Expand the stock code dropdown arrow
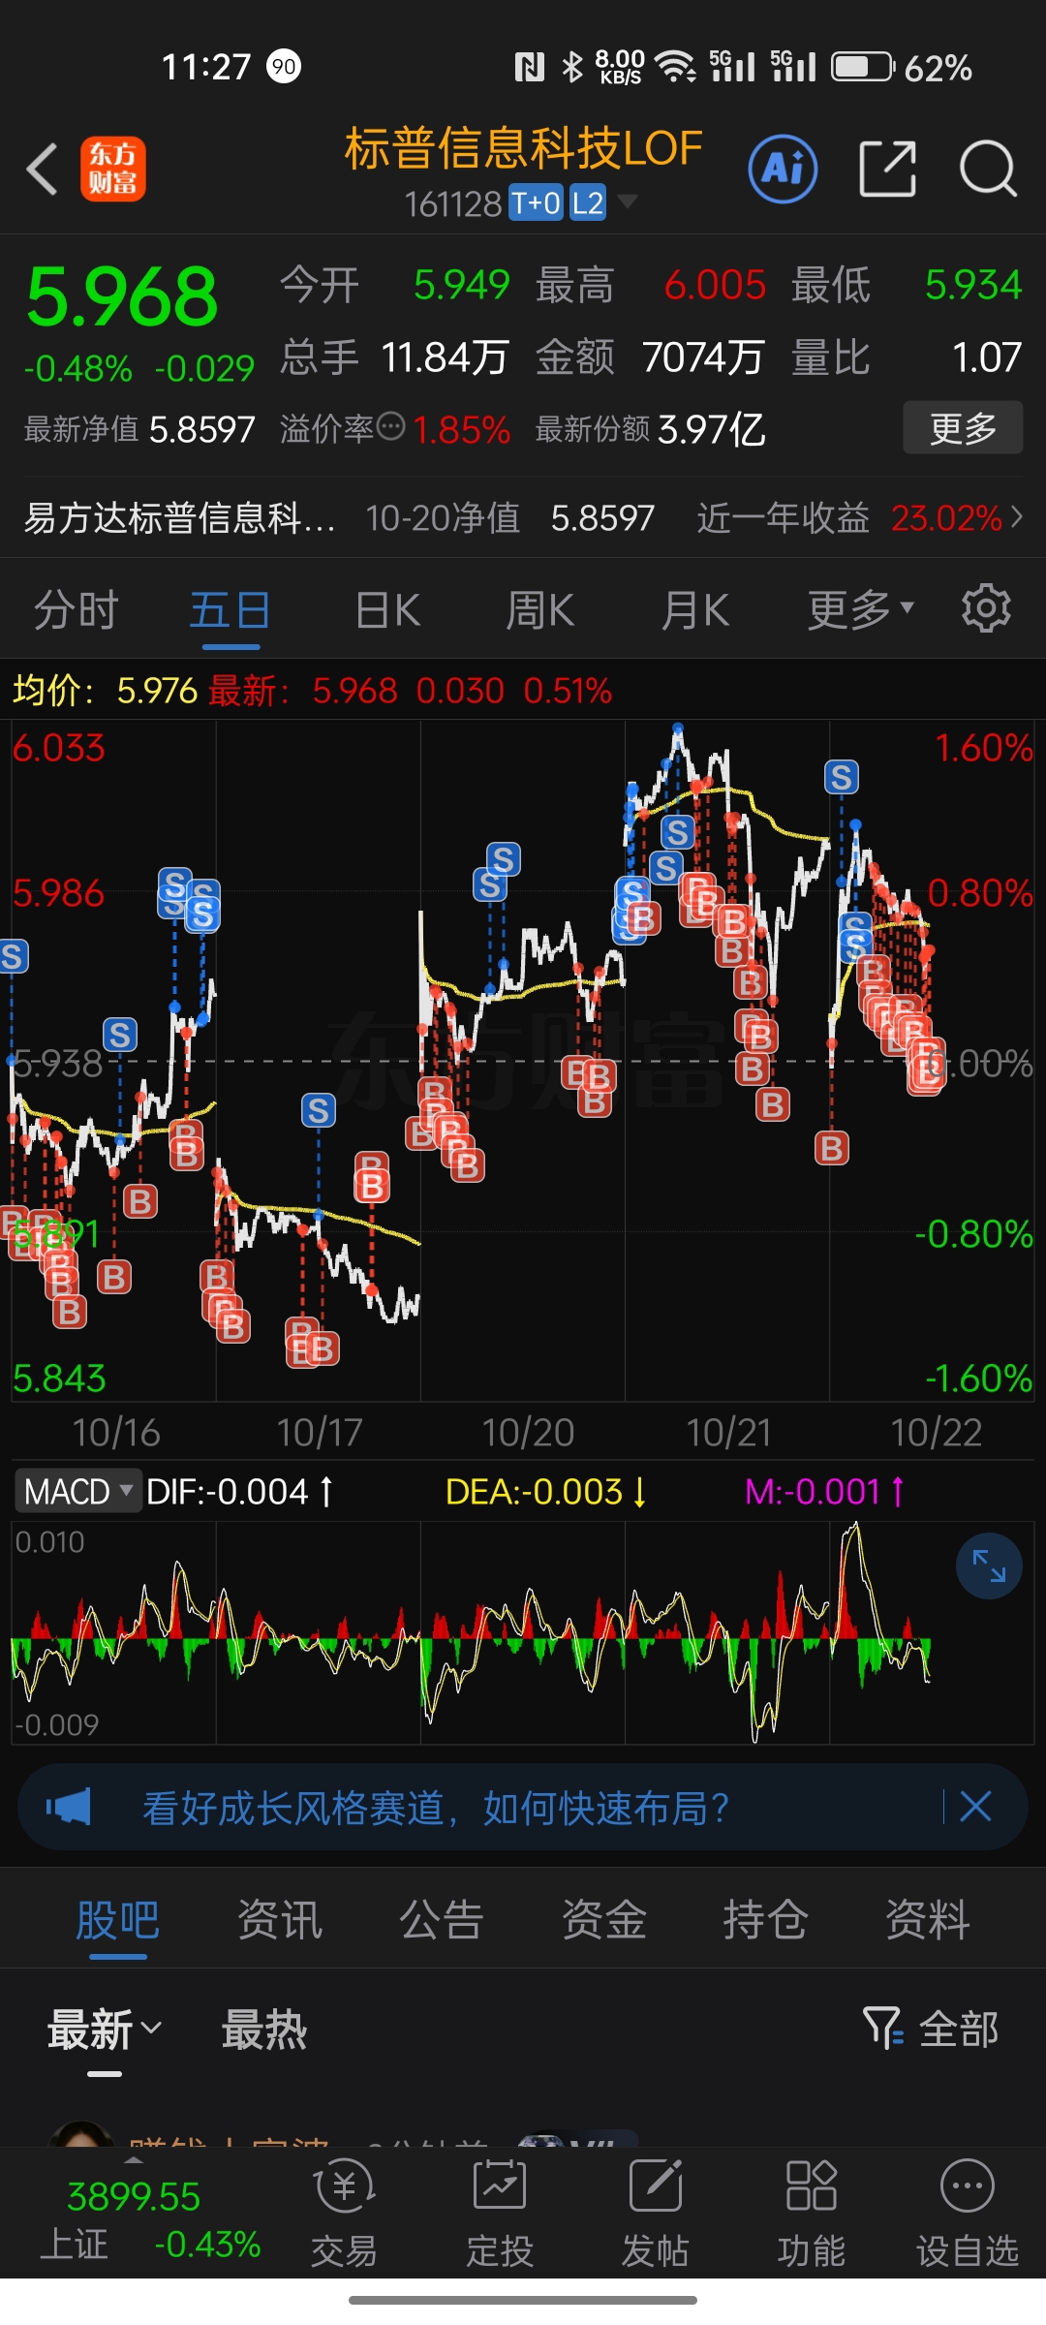Screen dimensions: 1046x2325 click(x=627, y=201)
